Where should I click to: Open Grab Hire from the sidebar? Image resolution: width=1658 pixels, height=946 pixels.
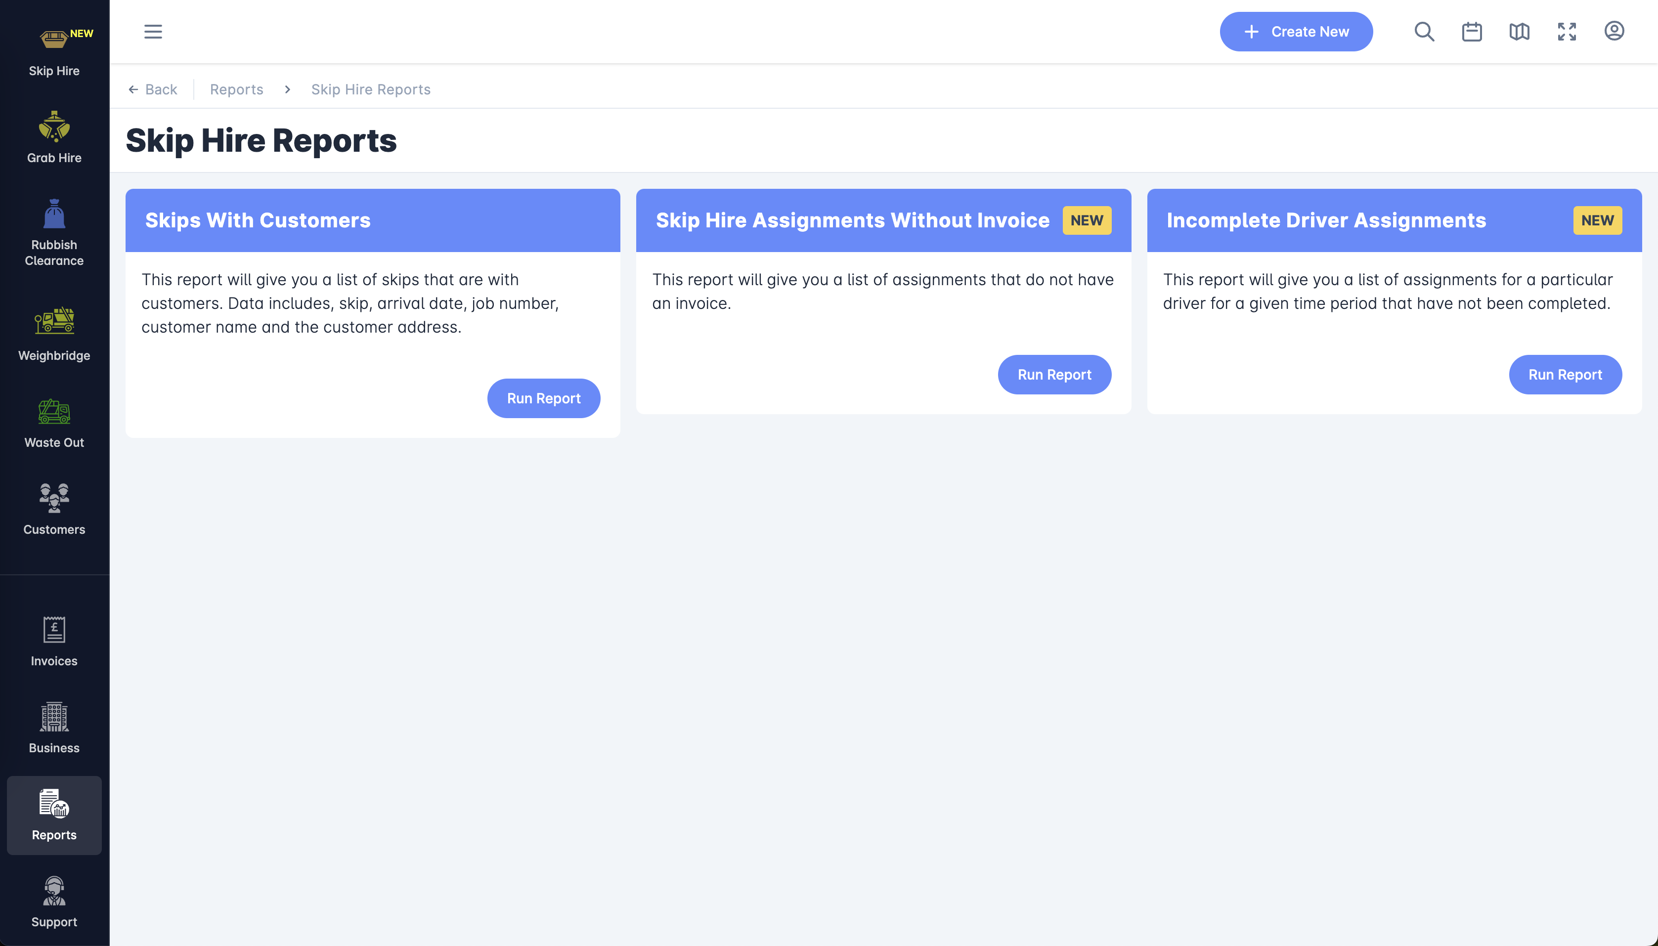[x=54, y=138]
